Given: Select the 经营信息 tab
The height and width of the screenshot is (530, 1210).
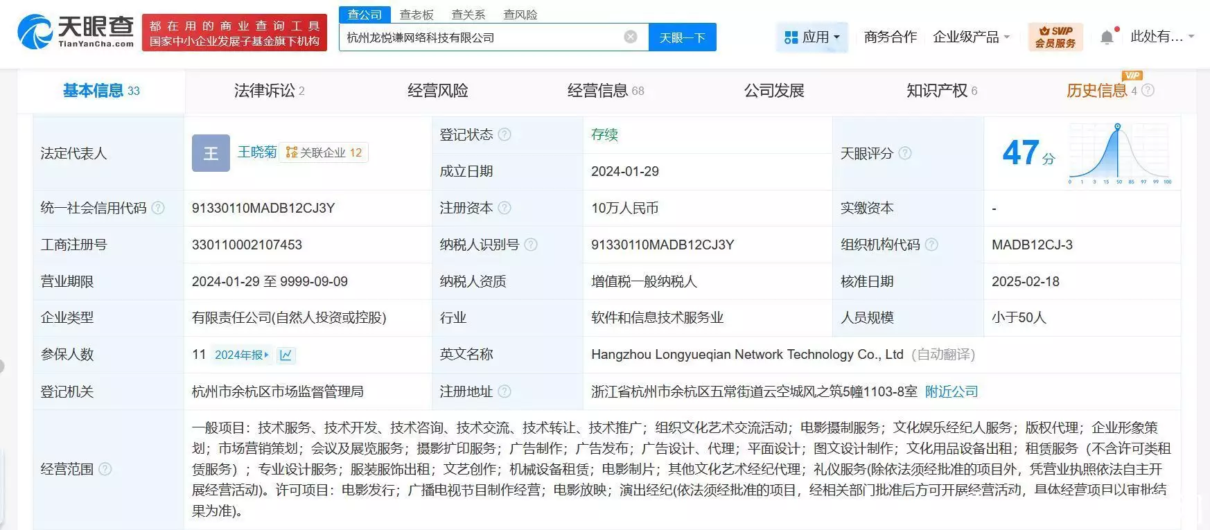Looking at the screenshot, I should coord(605,91).
